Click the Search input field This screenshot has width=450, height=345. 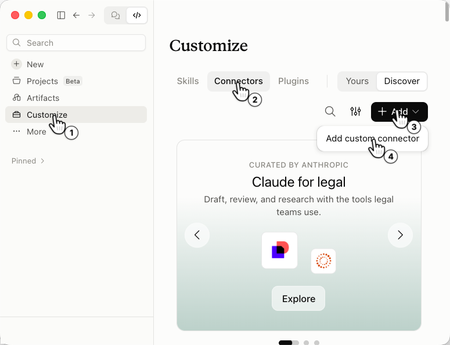76,43
